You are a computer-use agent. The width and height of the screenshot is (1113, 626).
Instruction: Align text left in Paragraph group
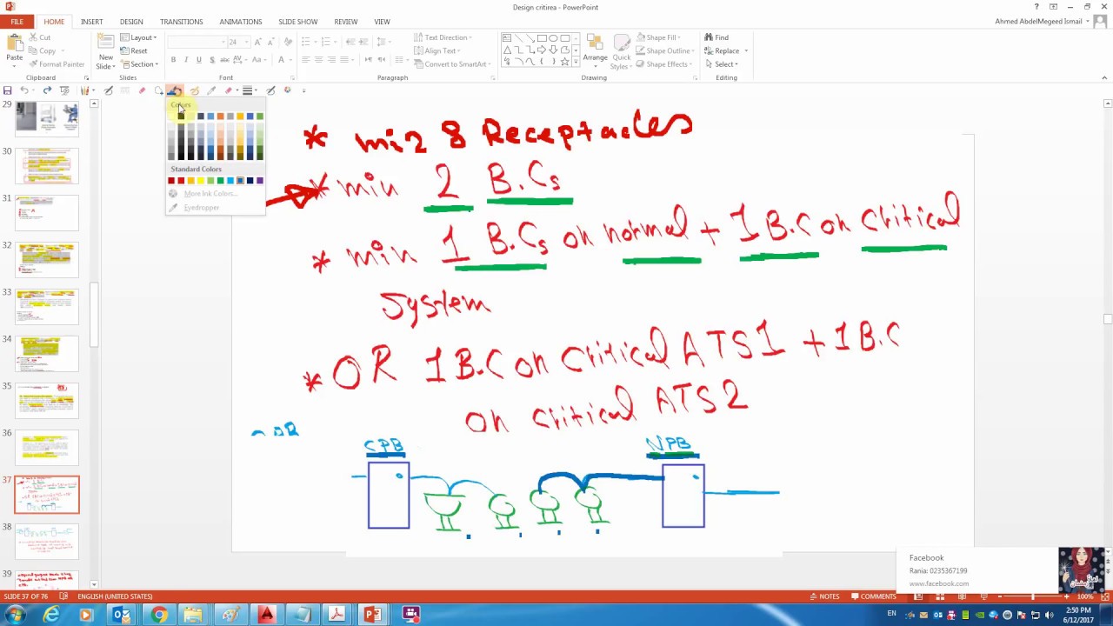[x=305, y=60]
